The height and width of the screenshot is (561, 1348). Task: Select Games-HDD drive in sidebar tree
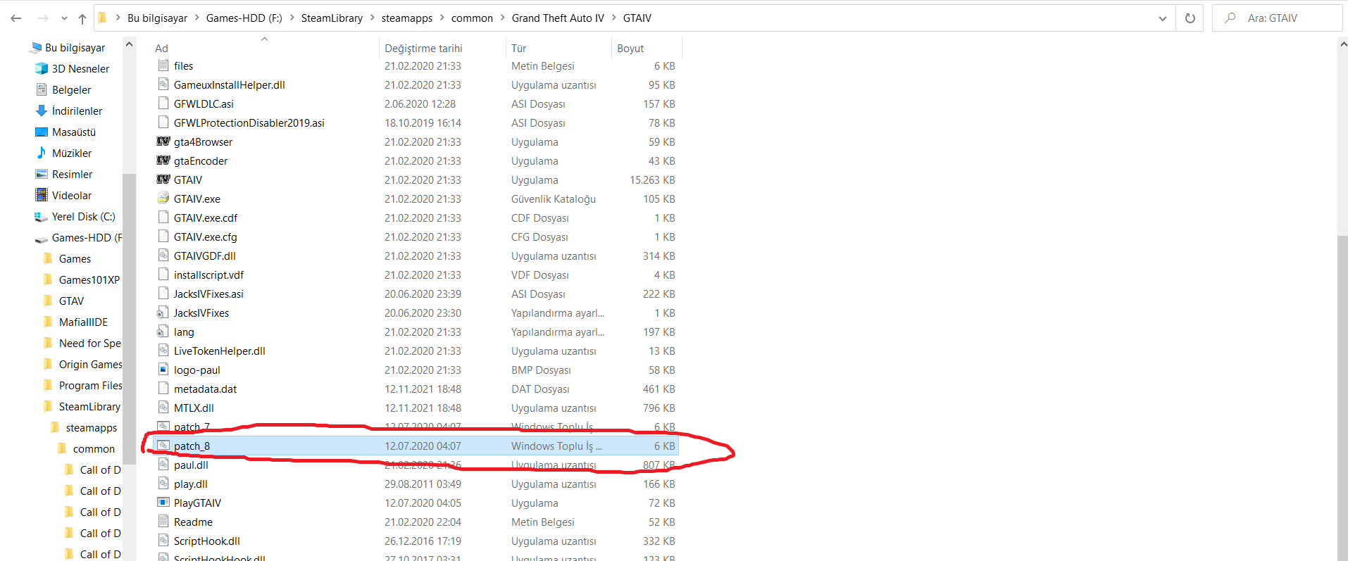point(86,238)
